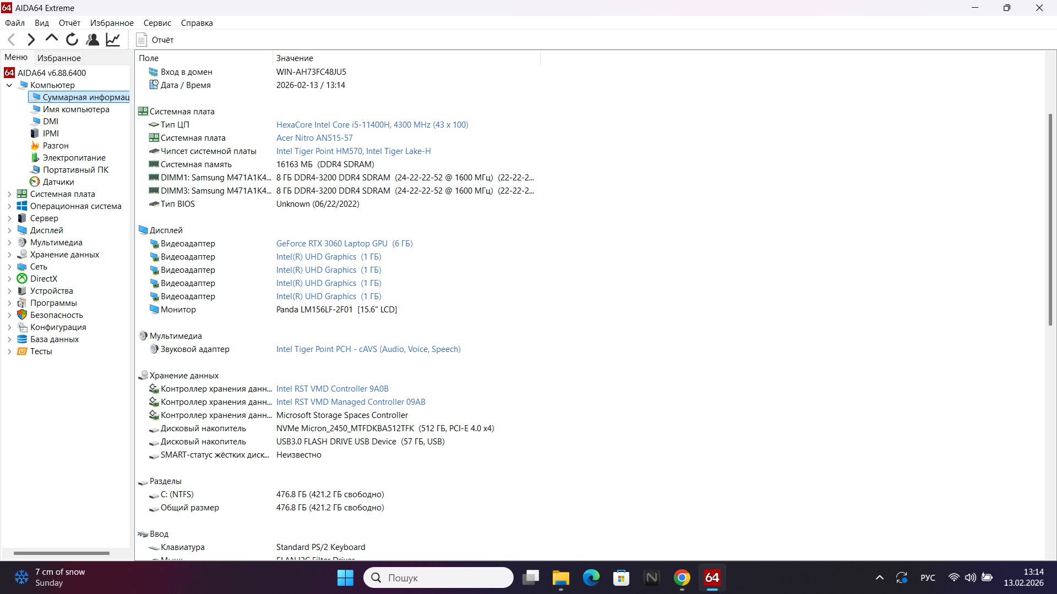
Task: Open the GeForce RTX 3060 Laptop GPU link
Action: [x=330, y=243]
